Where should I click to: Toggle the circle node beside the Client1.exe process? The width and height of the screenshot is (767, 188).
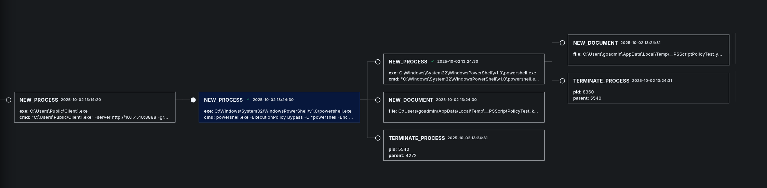click(9, 100)
